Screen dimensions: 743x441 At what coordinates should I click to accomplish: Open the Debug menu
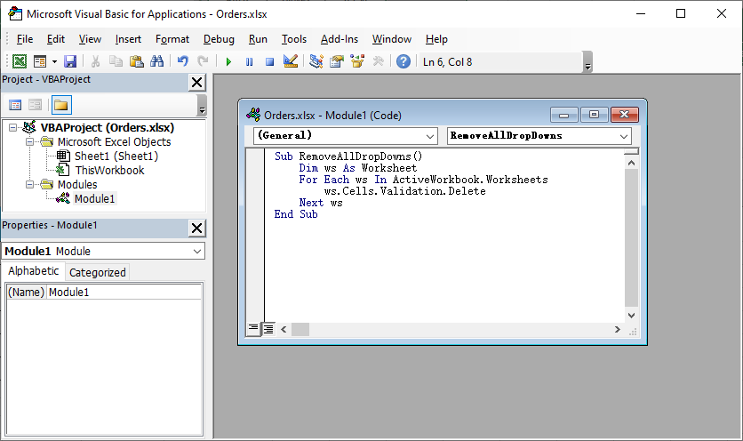pyautogui.click(x=219, y=39)
